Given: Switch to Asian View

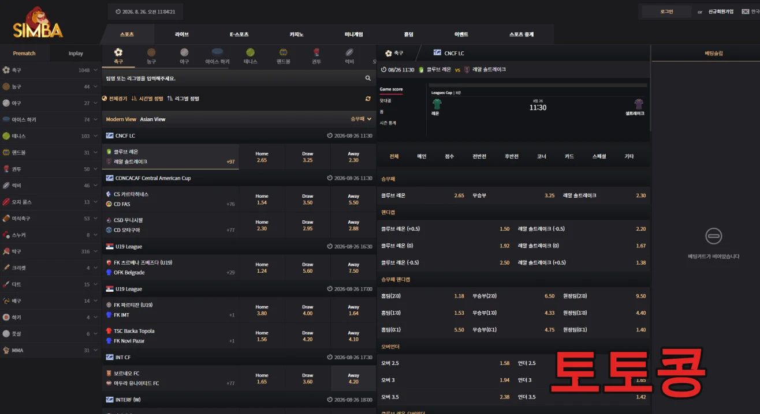Looking at the screenshot, I should coord(153,119).
